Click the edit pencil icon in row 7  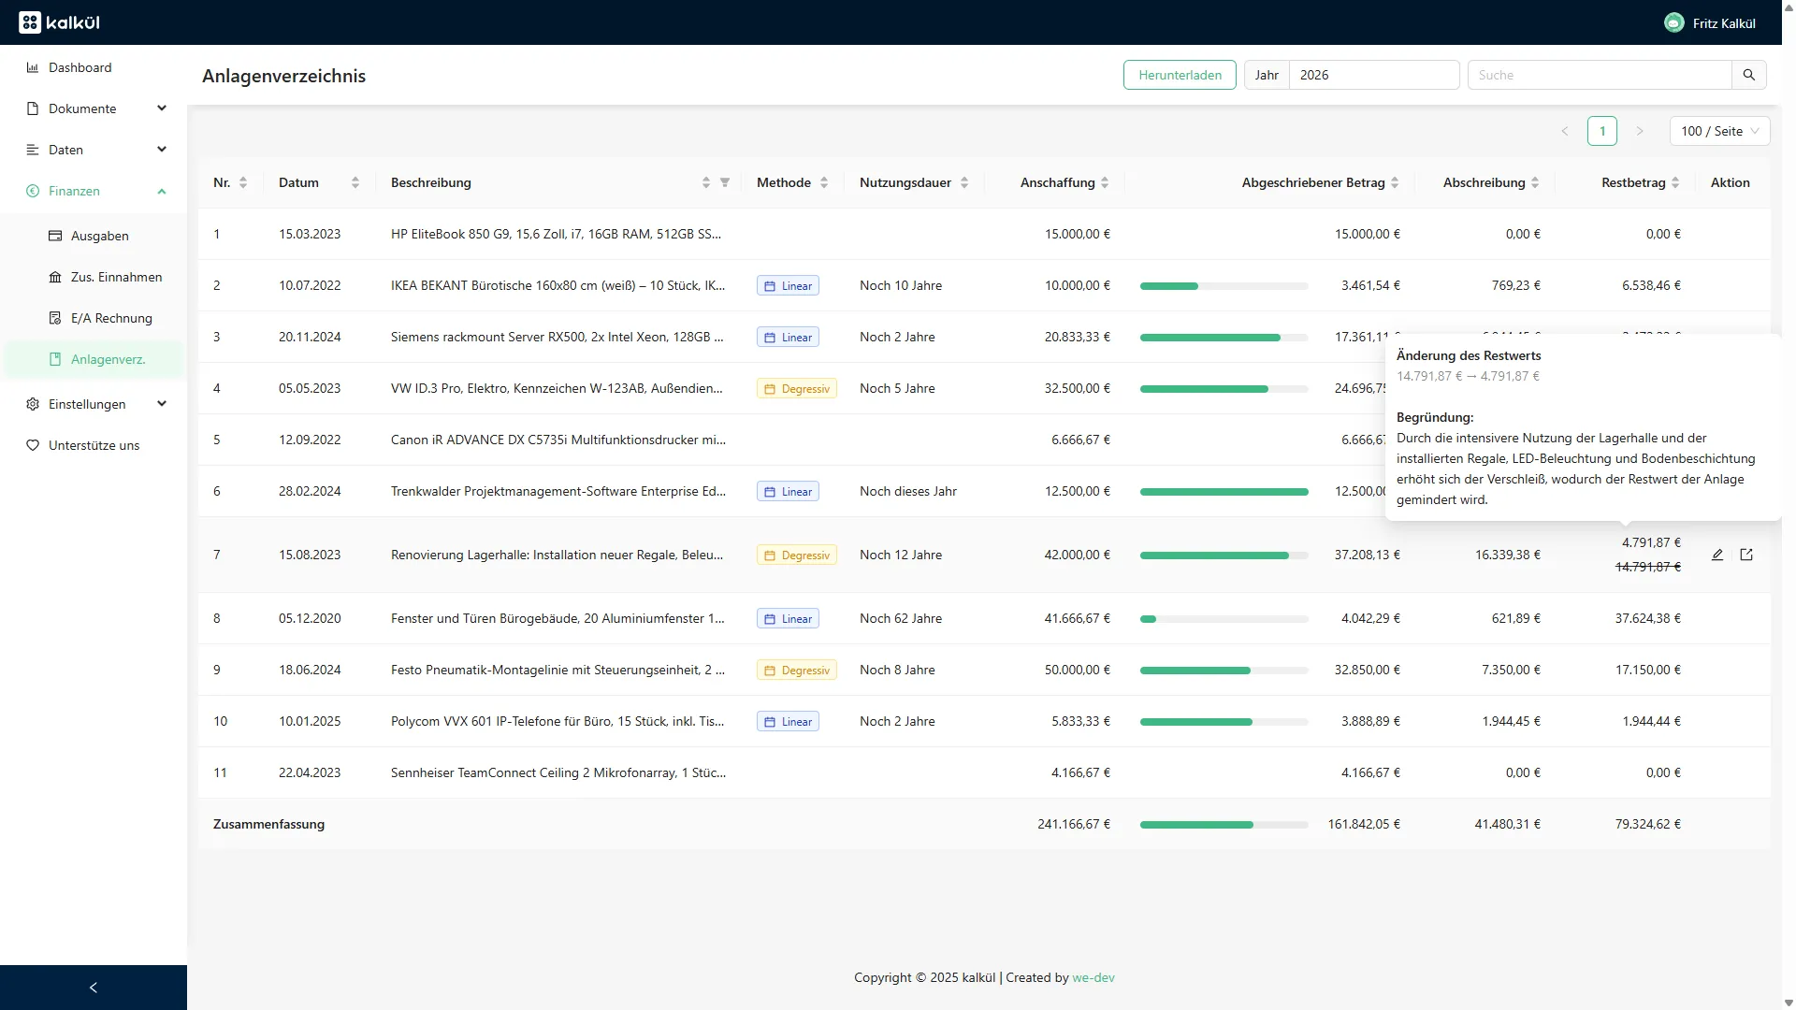point(1717,555)
